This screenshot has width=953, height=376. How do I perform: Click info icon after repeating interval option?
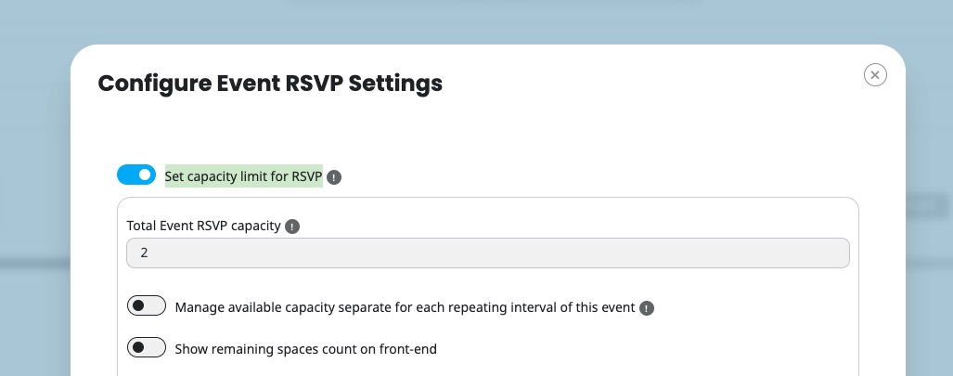click(647, 308)
